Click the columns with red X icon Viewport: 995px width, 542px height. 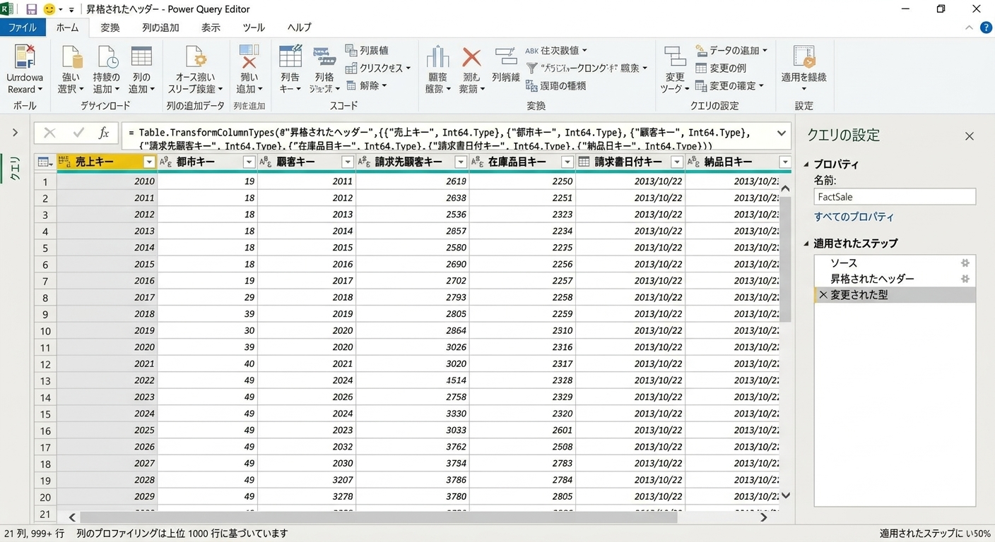point(249,57)
